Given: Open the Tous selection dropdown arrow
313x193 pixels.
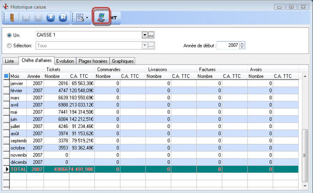Looking at the screenshot, I should (145, 45).
